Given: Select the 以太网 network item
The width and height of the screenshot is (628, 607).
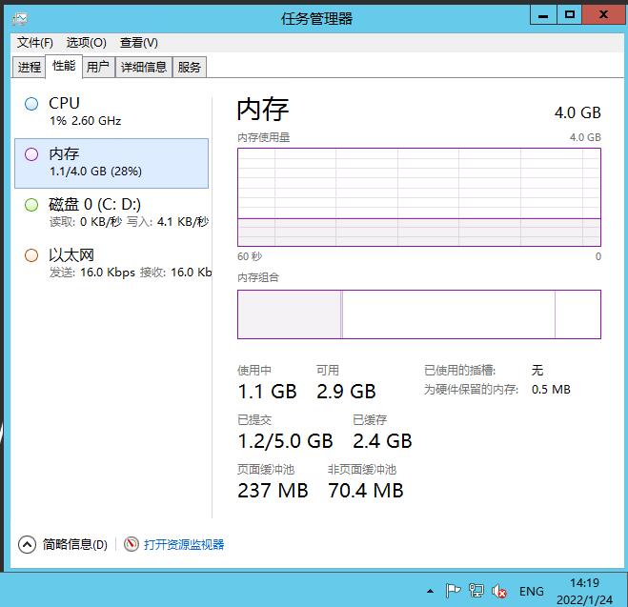Looking at the screenshot, I should (111, 263).
